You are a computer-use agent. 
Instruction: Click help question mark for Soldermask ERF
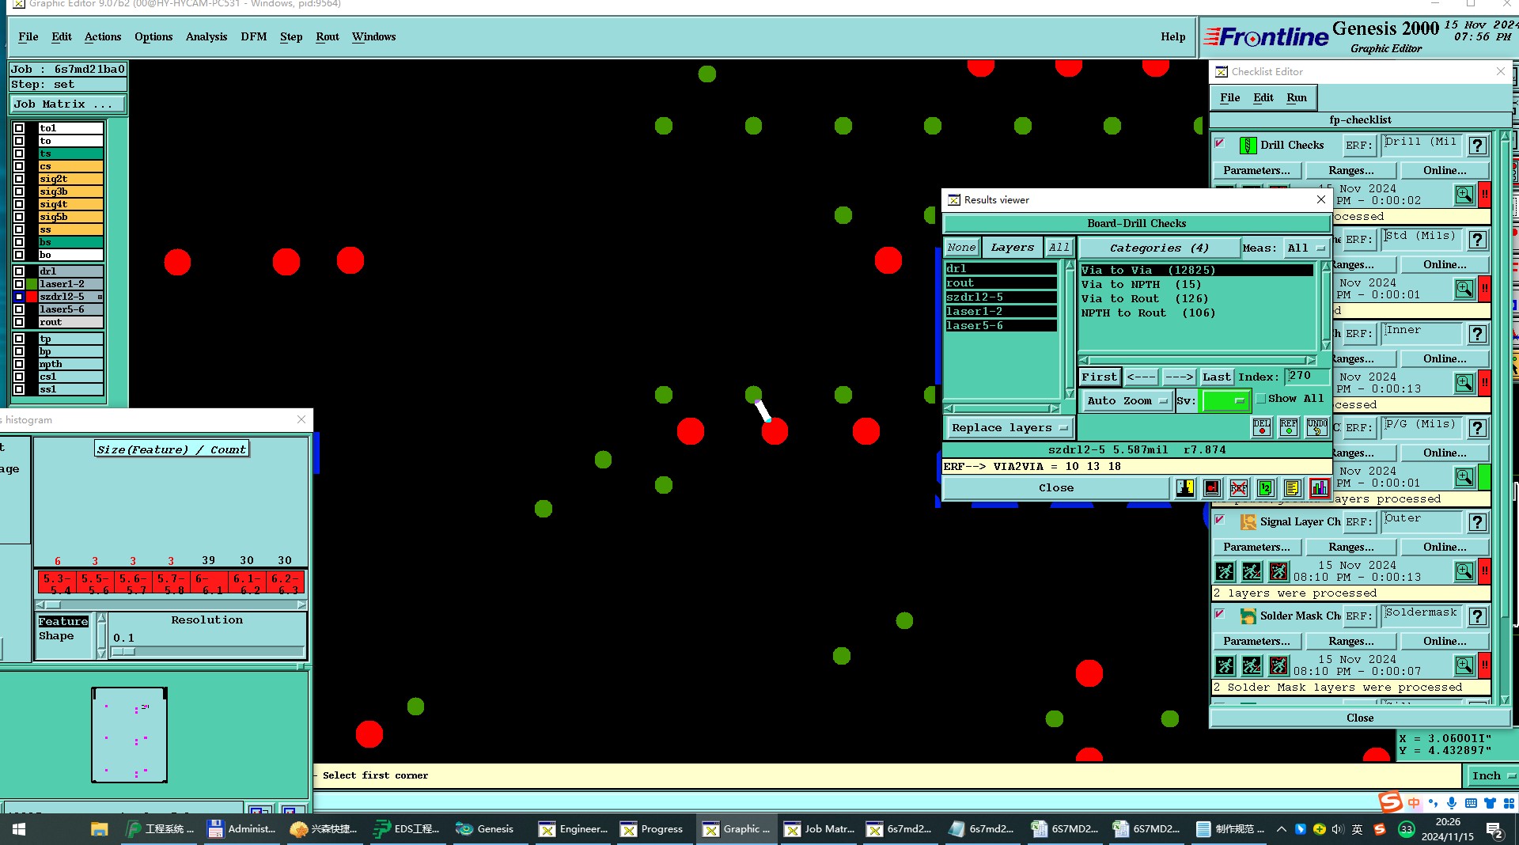click(1477, 616)
